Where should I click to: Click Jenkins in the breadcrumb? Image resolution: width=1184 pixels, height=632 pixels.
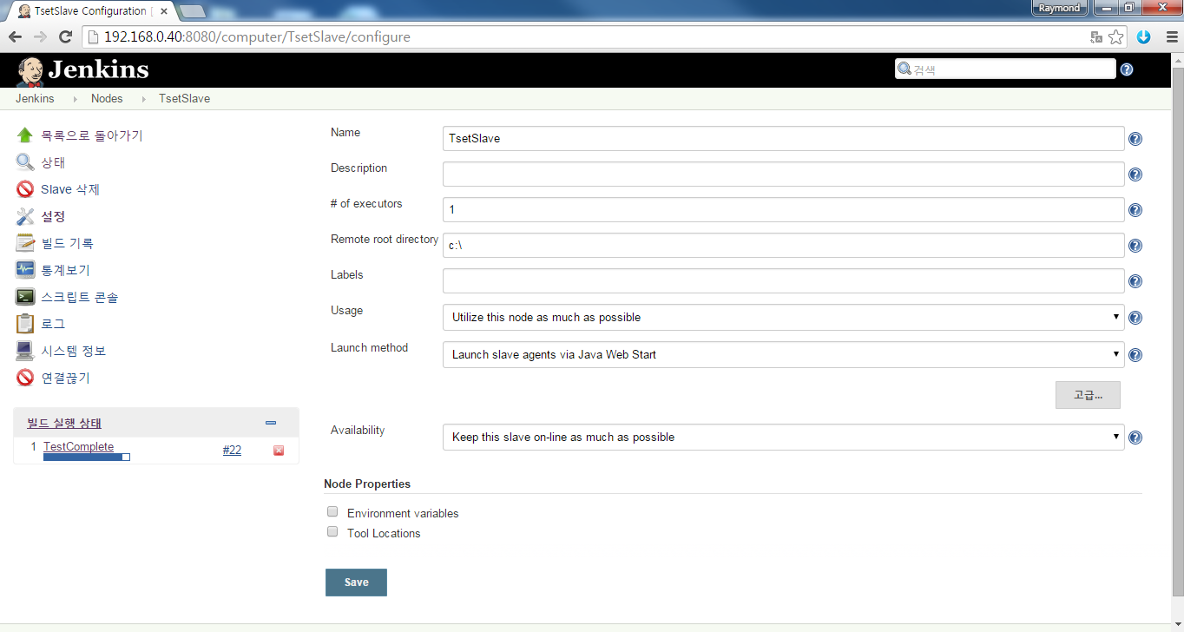pos(35,99)
